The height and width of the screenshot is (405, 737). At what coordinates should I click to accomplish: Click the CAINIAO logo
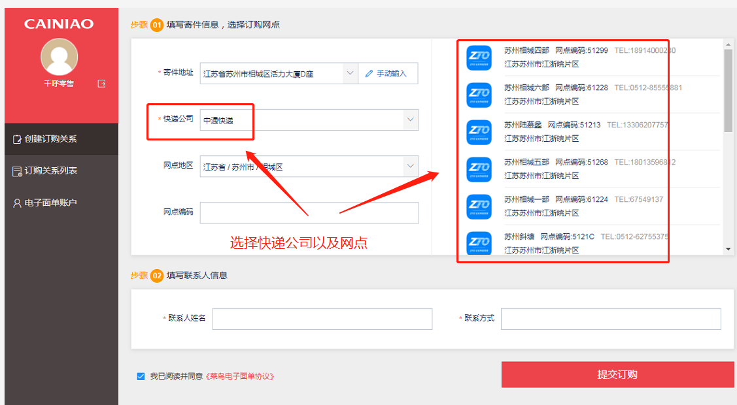tap(59, 24)
